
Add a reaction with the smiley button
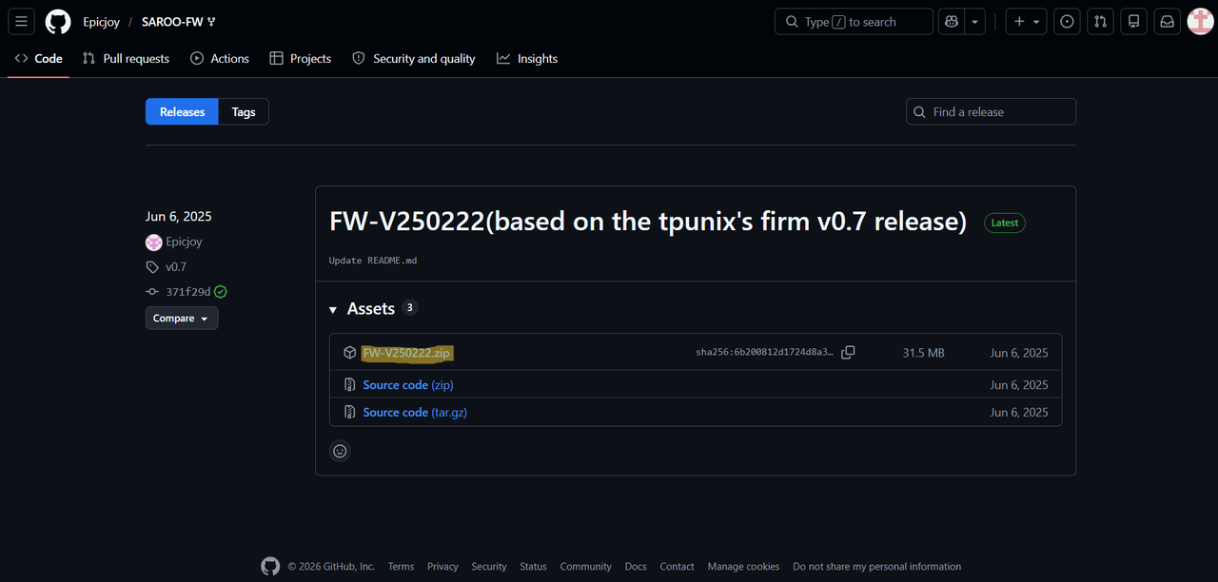340,451
